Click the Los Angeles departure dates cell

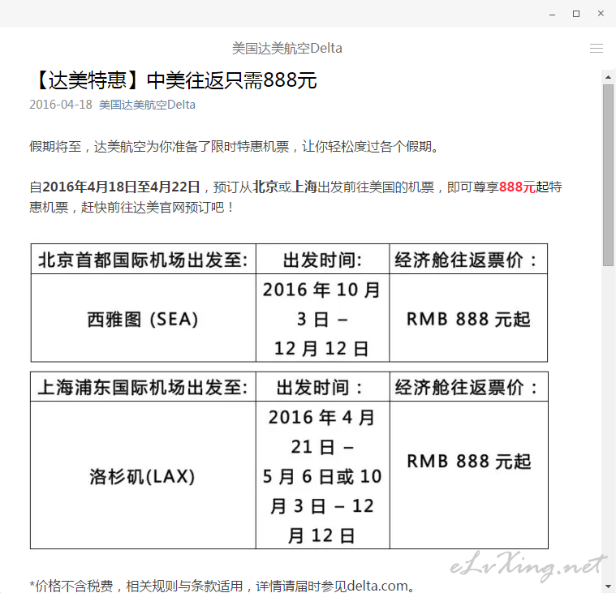[x=322, y=475]
